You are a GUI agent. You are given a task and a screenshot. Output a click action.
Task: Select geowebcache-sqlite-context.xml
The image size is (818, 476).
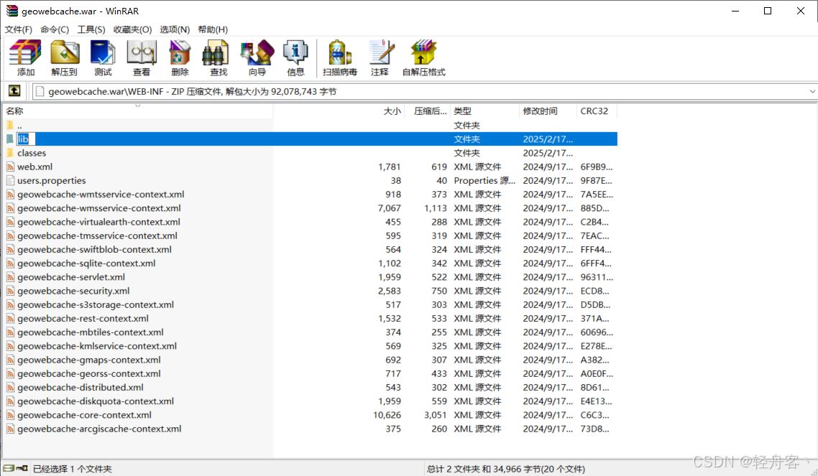click(86, 263)
